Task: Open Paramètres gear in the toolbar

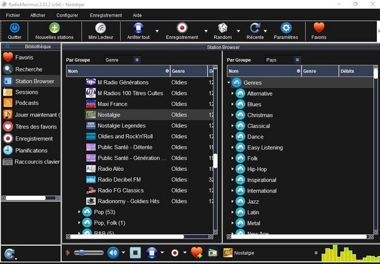Action: pos(286,28)
